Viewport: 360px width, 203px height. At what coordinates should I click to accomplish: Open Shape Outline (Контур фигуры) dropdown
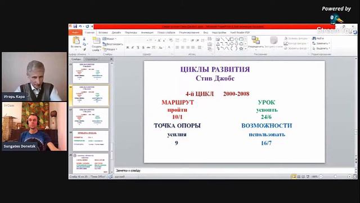[x=296, y=43]
